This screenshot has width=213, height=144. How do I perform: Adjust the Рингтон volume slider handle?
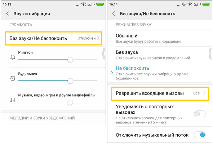coord(70,60)
